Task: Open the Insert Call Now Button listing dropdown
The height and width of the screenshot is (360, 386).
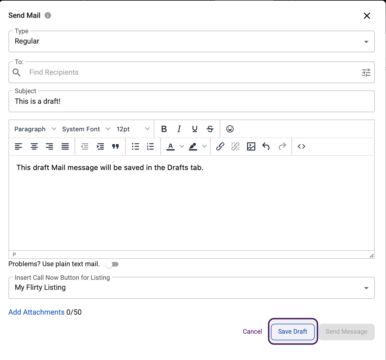Action: coord(191,288)
